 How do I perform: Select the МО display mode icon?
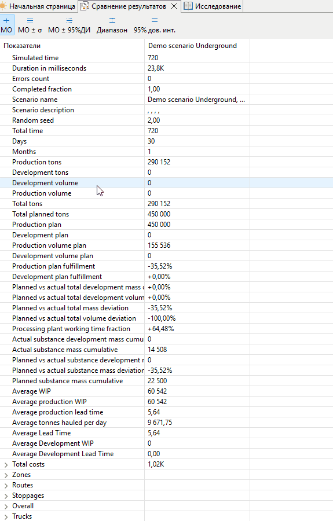(x=6, y=21)
